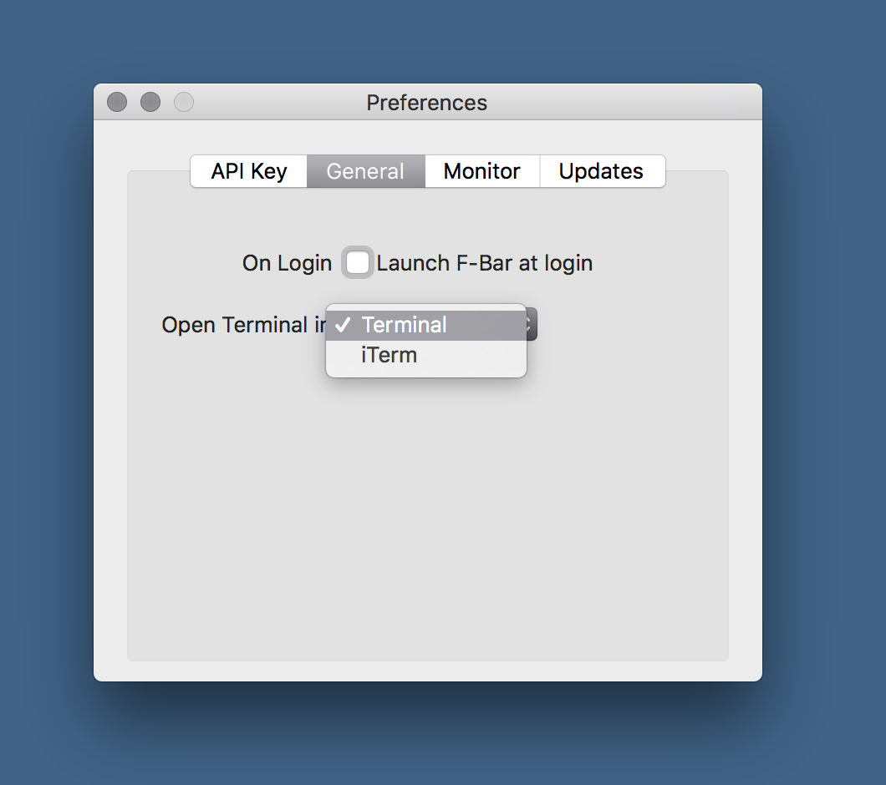Open the Monitor tab
The width and height of the screenshot is (886, 785).
tap(482, 171)
